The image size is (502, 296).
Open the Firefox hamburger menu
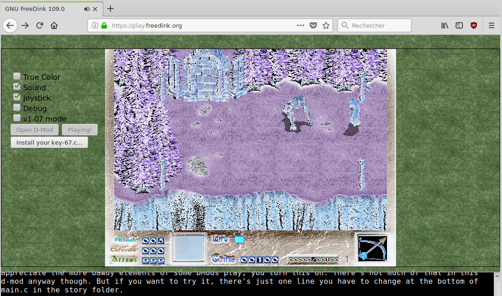point(491,25)
